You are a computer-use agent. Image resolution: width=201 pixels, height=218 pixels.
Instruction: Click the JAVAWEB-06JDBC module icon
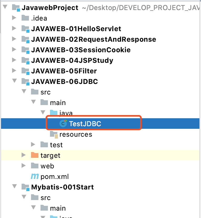pyautogui.click(x=26, y=82)
